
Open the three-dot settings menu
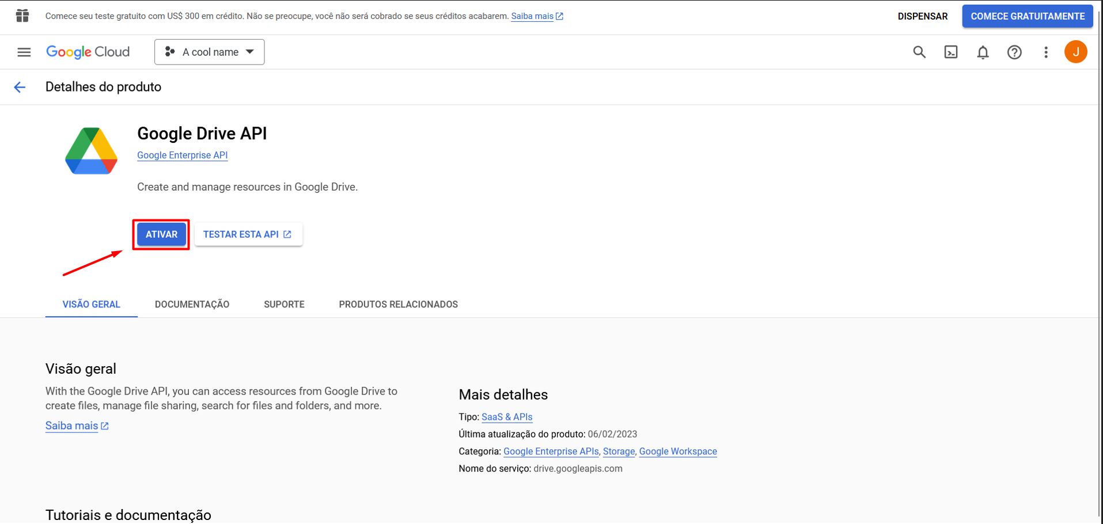[x=1046, y=52]
